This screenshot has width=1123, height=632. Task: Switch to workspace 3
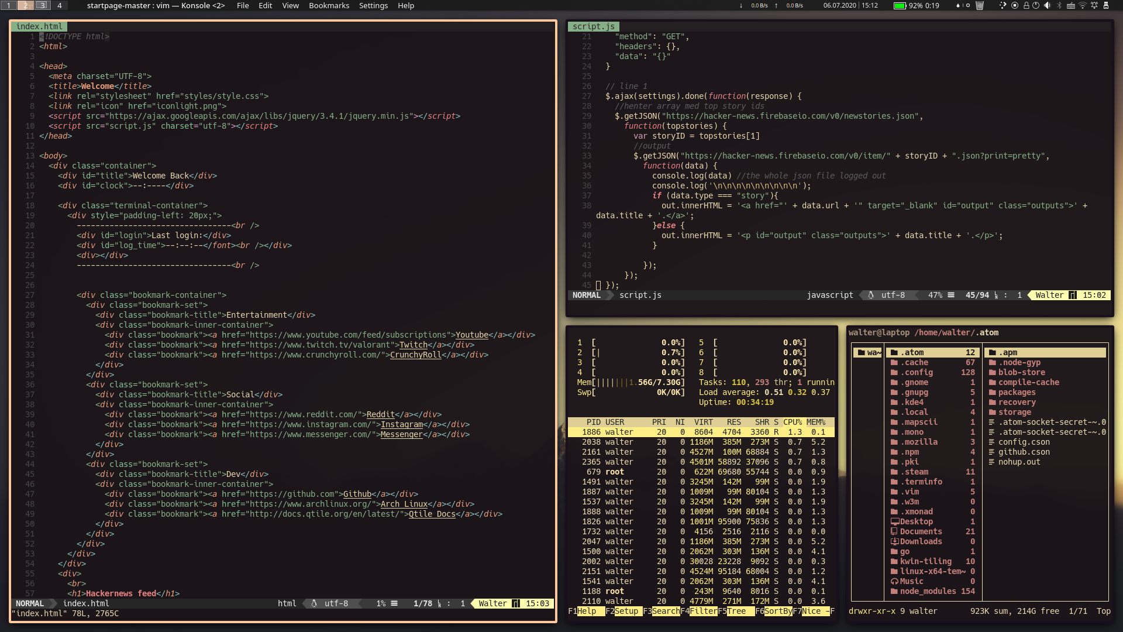coord(42,5)
